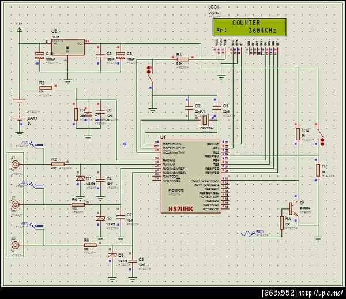Click the C10 electrolytic capacitor symbol
346x299 pixels.
(40, 55)
